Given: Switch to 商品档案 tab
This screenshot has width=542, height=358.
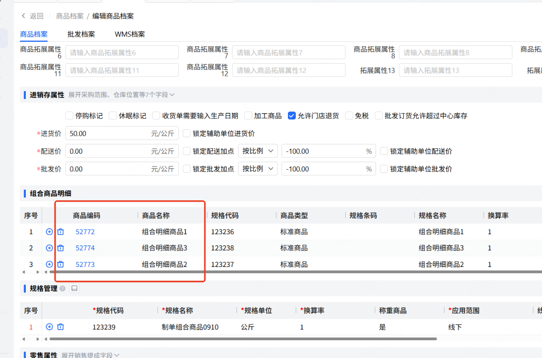Looking at the screenshot, I should (x=34, y=34).
